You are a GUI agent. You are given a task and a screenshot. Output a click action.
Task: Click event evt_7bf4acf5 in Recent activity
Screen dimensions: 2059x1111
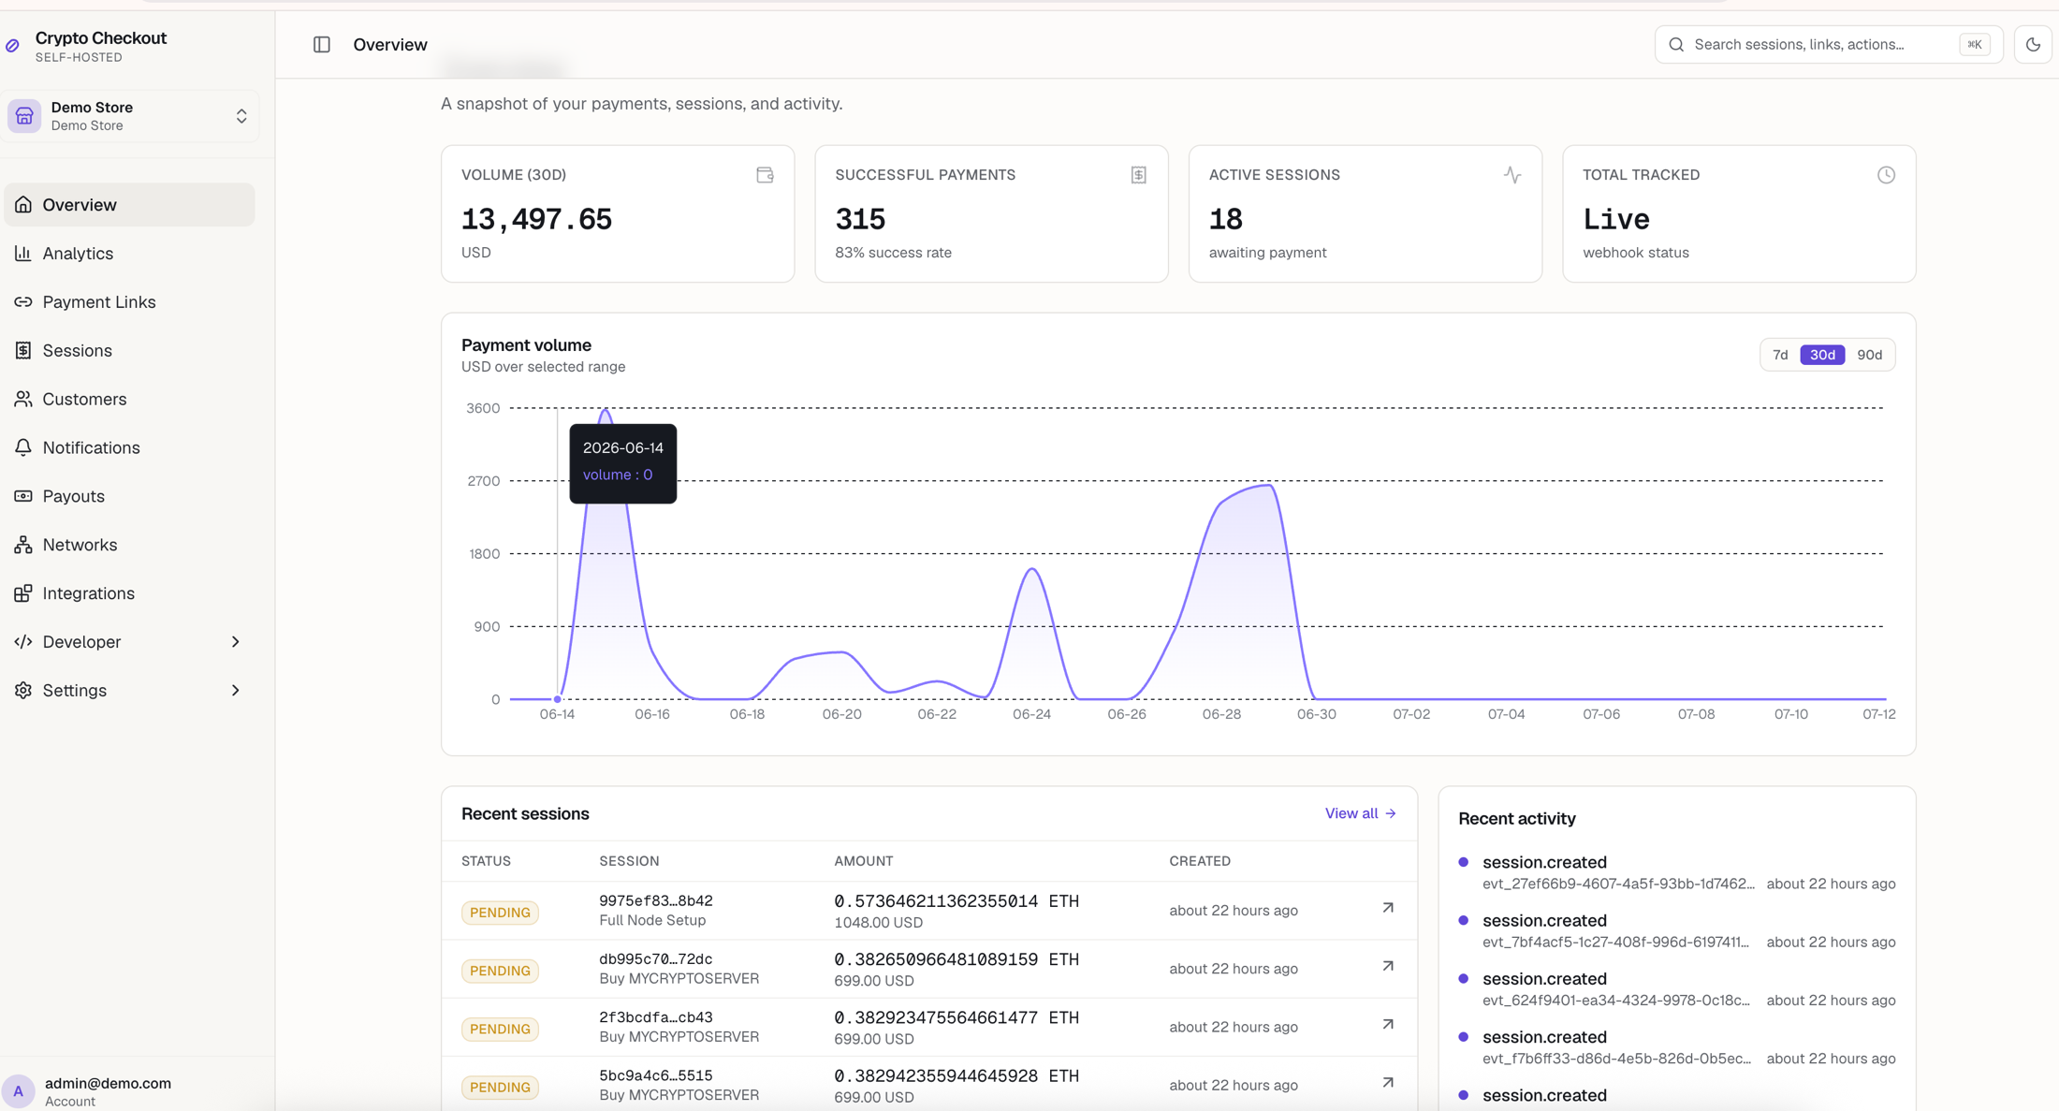click(1615, 942)
